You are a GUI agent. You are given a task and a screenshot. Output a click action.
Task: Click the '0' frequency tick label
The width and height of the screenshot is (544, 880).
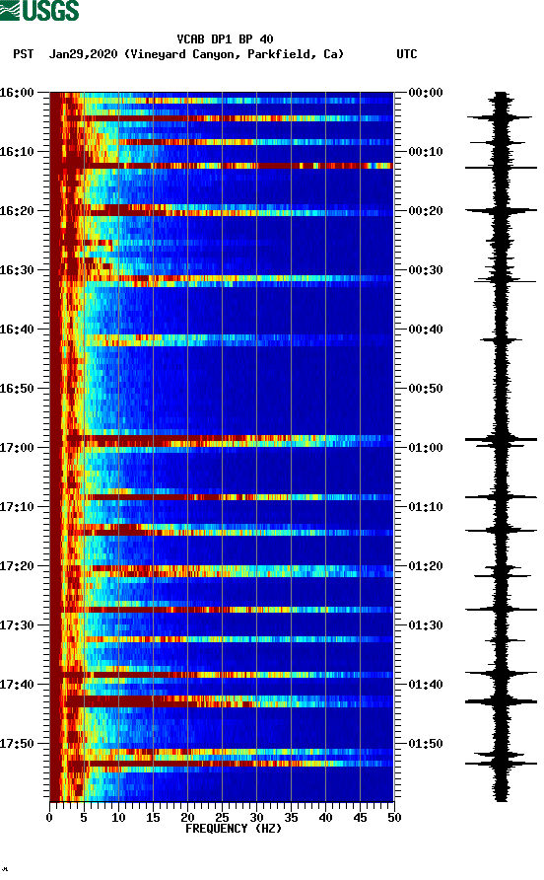49,818
